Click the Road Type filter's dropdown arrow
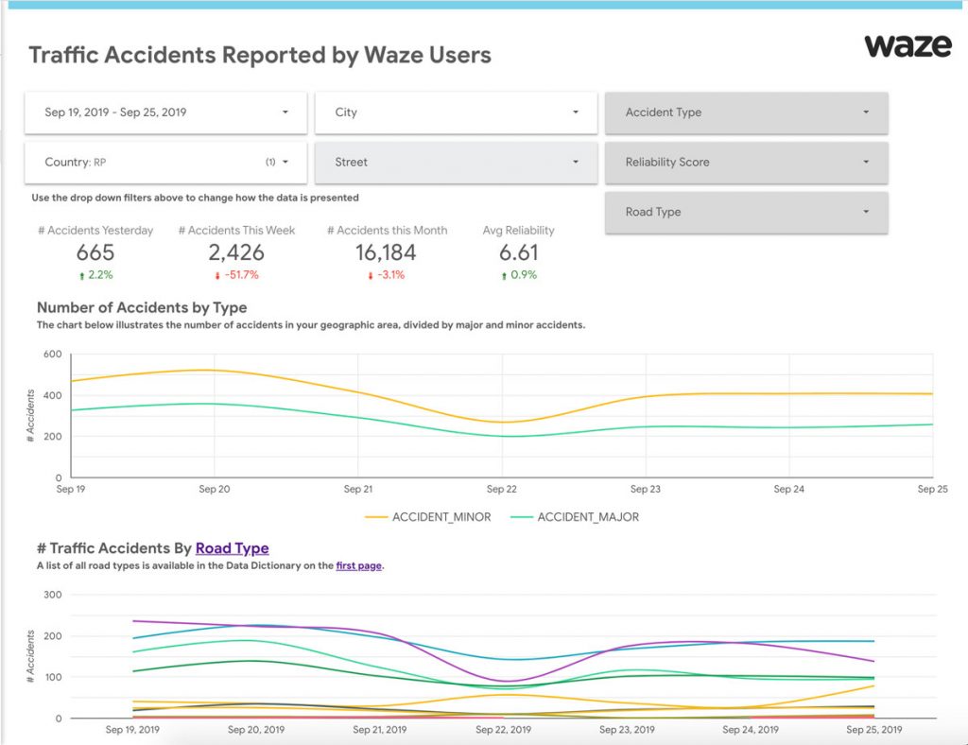This screenshot has width=968, height=745. pos(865,213)
